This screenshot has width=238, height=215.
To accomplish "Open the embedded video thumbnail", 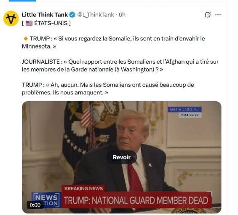I will (x=122, y=157).
